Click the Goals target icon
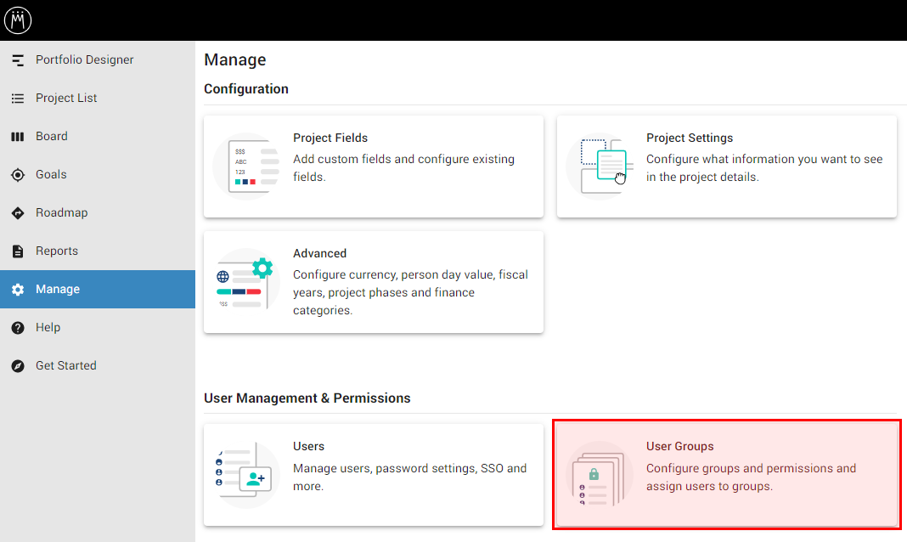This screenshot has width=907, height=542. coord(18,175)
